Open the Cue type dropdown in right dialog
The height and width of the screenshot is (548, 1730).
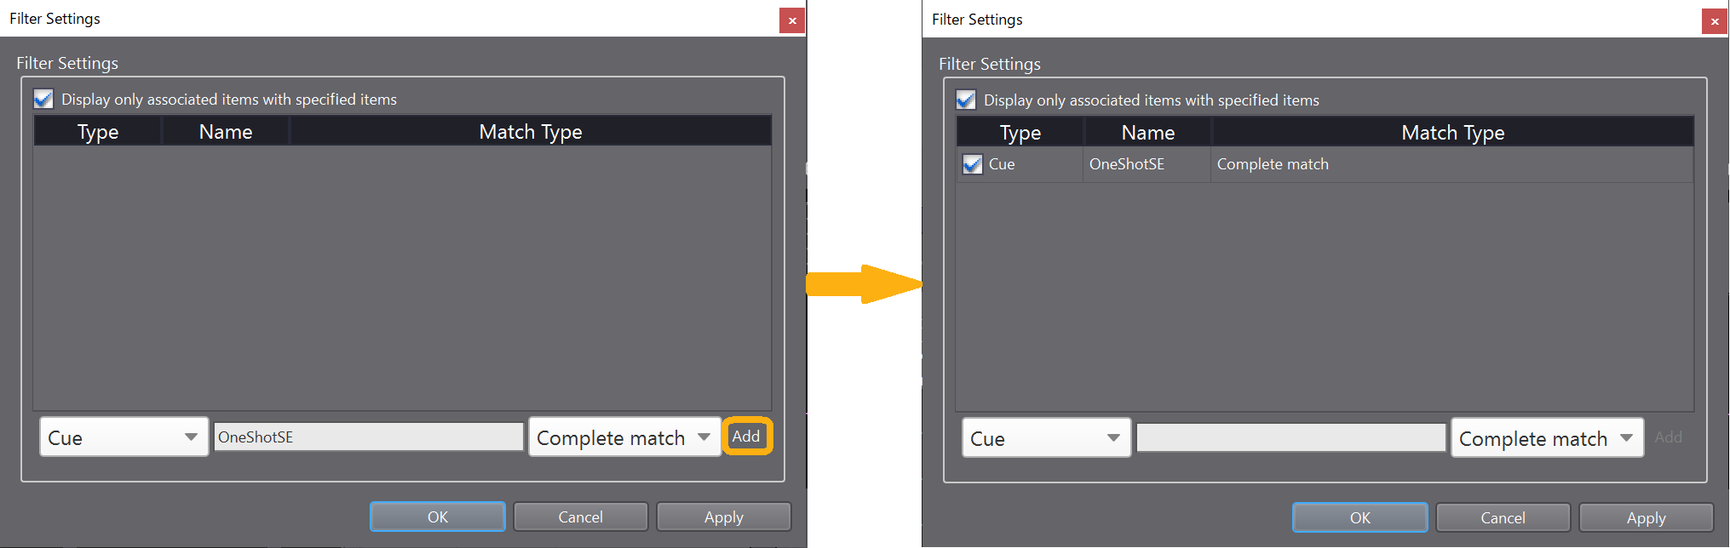(1047, 438)
